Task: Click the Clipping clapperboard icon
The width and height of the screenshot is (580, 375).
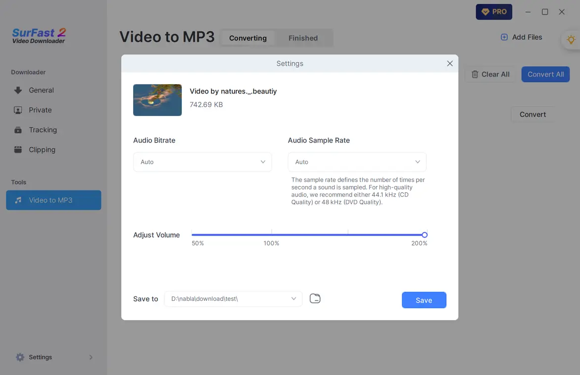Action: tap(18, 149)
